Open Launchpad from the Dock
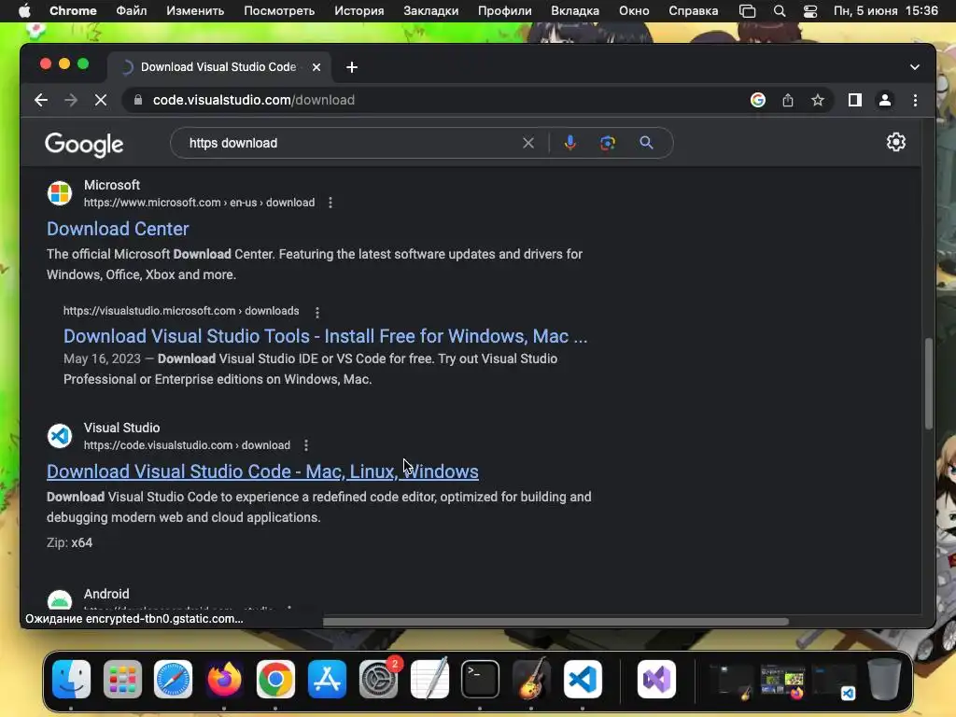Screen dimensions: 956x717 [x=122, y=679]
